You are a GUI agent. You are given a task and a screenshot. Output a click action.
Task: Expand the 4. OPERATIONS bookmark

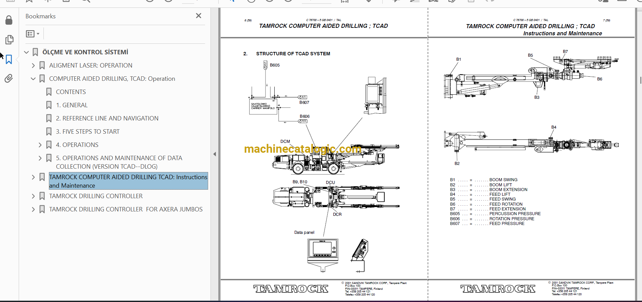pos(40,145)
